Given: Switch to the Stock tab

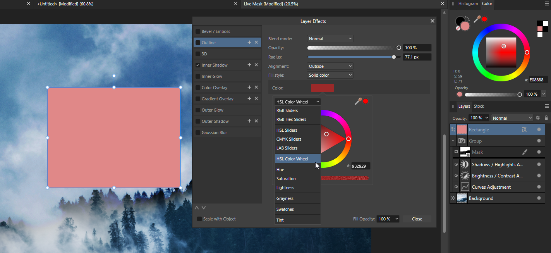Looking at the screenshot, I should 479,106.
